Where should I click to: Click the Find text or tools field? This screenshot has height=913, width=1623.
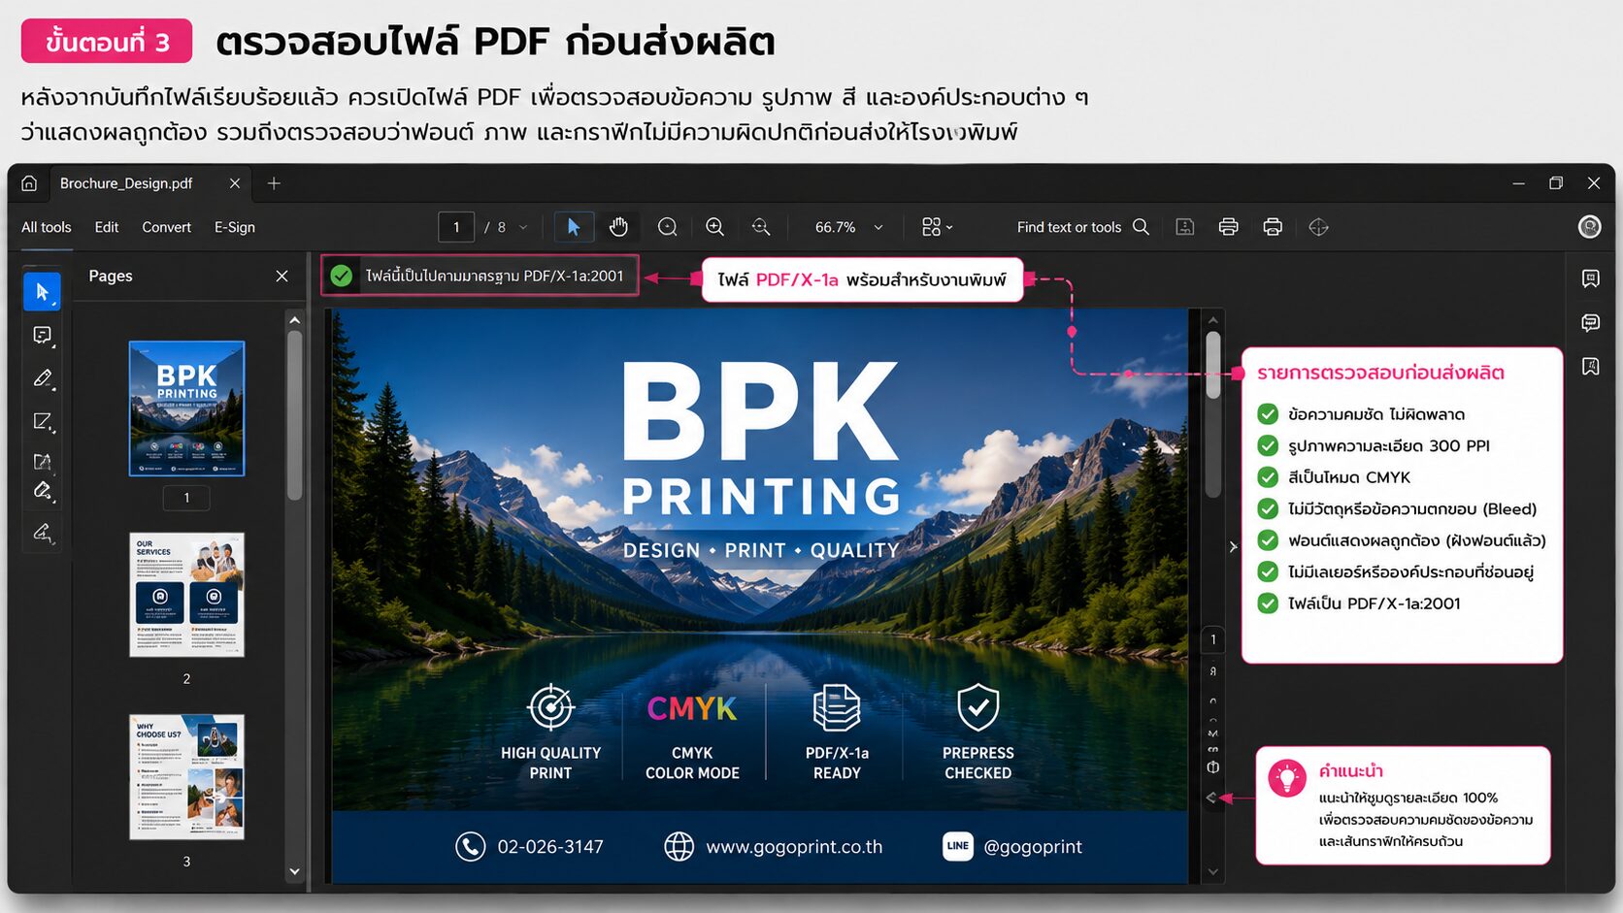1070,227
